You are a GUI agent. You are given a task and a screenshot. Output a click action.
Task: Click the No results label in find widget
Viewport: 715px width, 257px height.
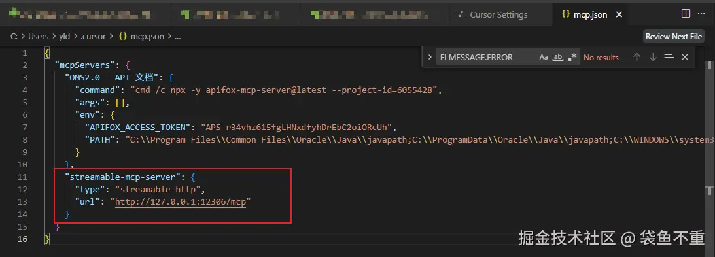click(x=601, y=58)
